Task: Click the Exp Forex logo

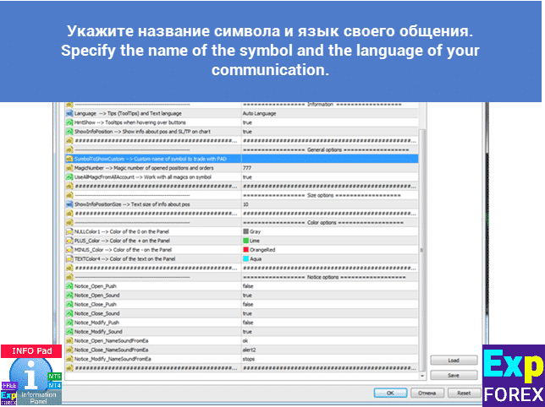Action: pyautogui.click(x=513, y=375)
